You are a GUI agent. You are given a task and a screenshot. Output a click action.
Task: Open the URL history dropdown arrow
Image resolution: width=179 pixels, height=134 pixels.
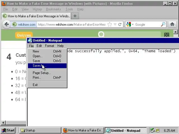tap(115, 24)
